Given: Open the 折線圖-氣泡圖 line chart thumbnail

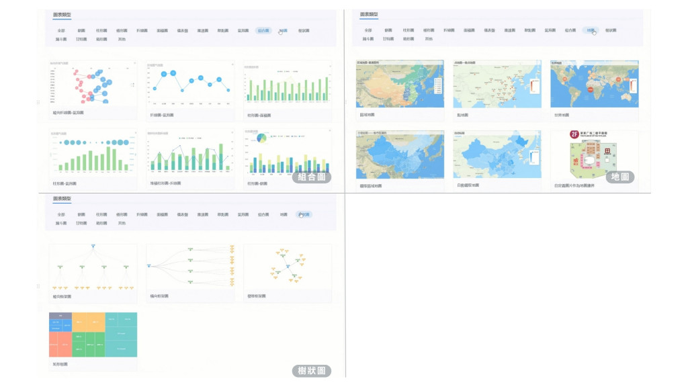Looking at the screenshot, I should [x=190, y=84].
